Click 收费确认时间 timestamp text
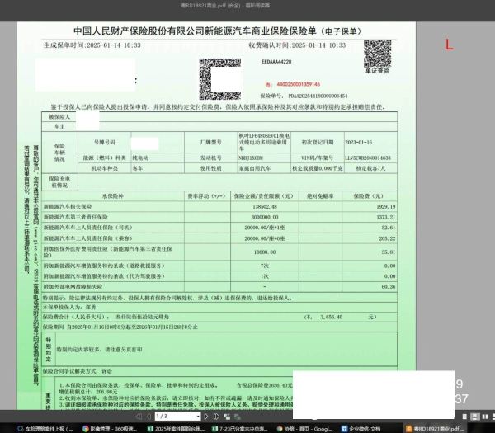This screenshot has height=433, width=495. (x=297, y=45)
